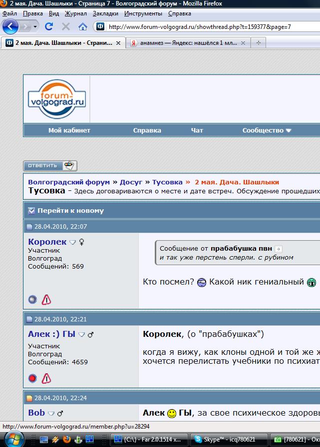320x447 pixels.
Task: Open Королек's user dropdown arrow
Action: pyautogui.click(x=72, y=242)
